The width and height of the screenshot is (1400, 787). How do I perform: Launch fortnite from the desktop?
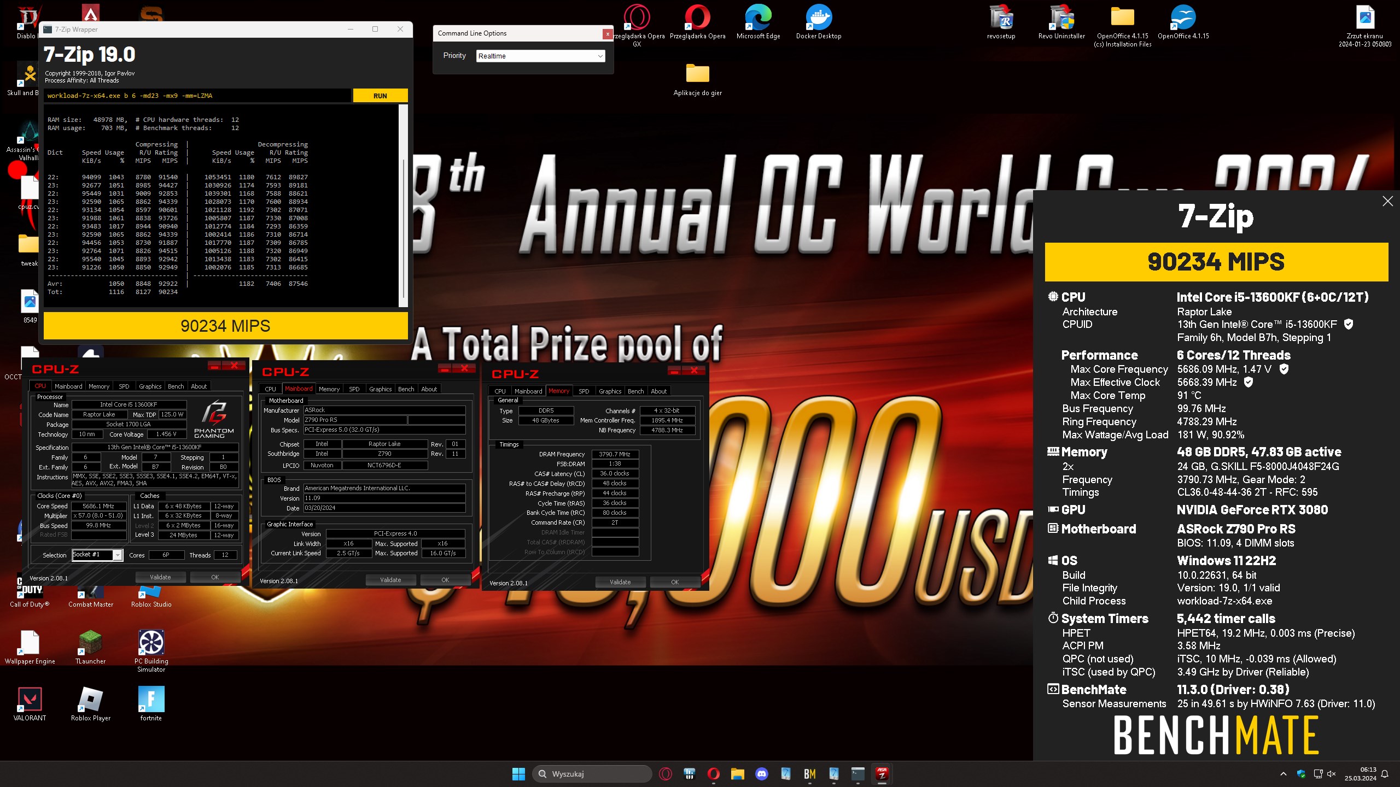point(151,704)
